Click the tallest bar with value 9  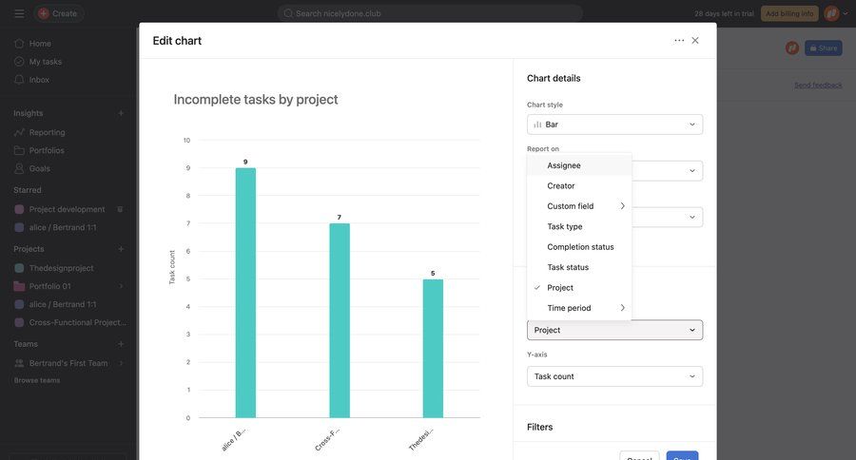coord(245,293)
